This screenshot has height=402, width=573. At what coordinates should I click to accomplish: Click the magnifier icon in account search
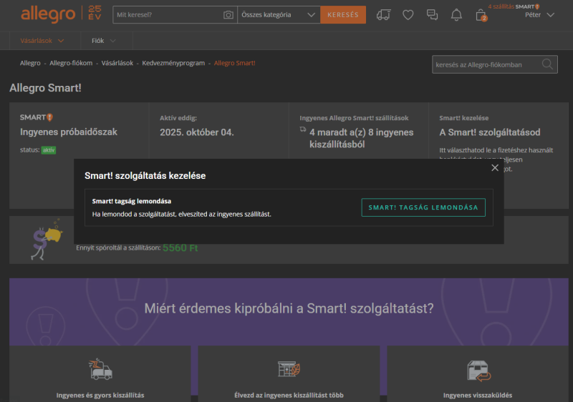tap(547, 64)
